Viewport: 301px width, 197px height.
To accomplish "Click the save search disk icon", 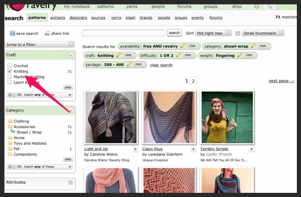I will click(x=12, y=34).
